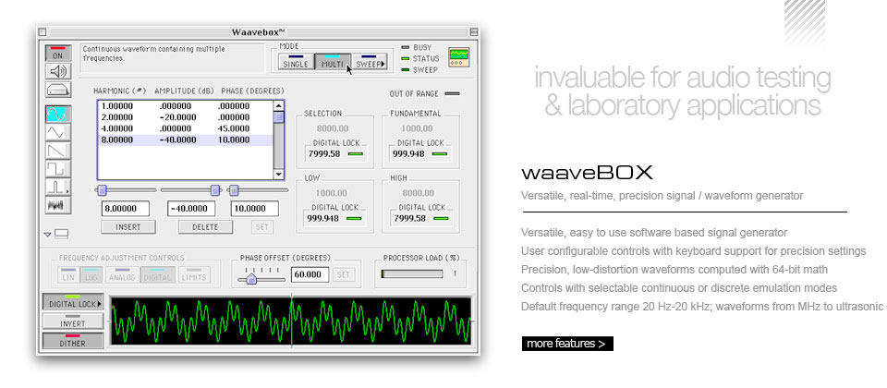Click the High frequency value 8000.00
The height and width of the screenshot is (388, 887).
418,193
